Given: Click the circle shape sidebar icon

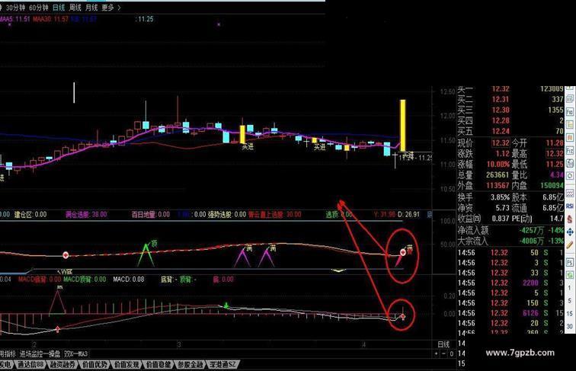Looking at the screenshot, I should click(x=570, y=176).
